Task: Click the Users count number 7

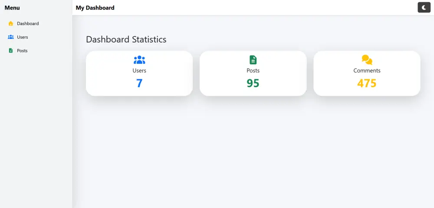Action: tap(139, 83)
